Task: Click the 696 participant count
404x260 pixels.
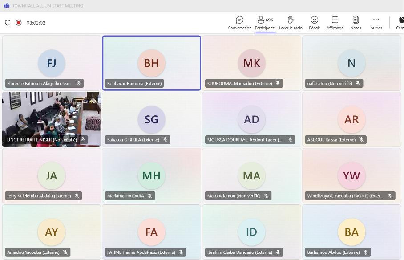Action: point(269,20)
